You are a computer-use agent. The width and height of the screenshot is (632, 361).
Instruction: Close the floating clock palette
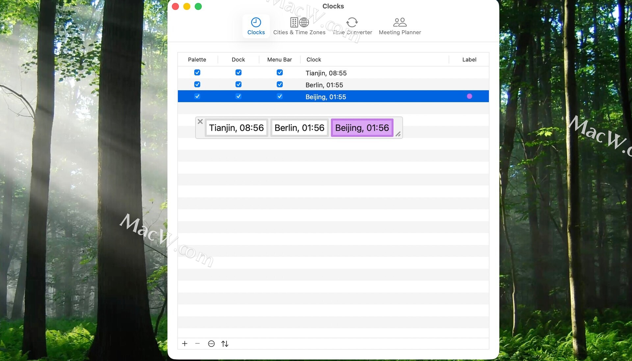click(200, 122)
